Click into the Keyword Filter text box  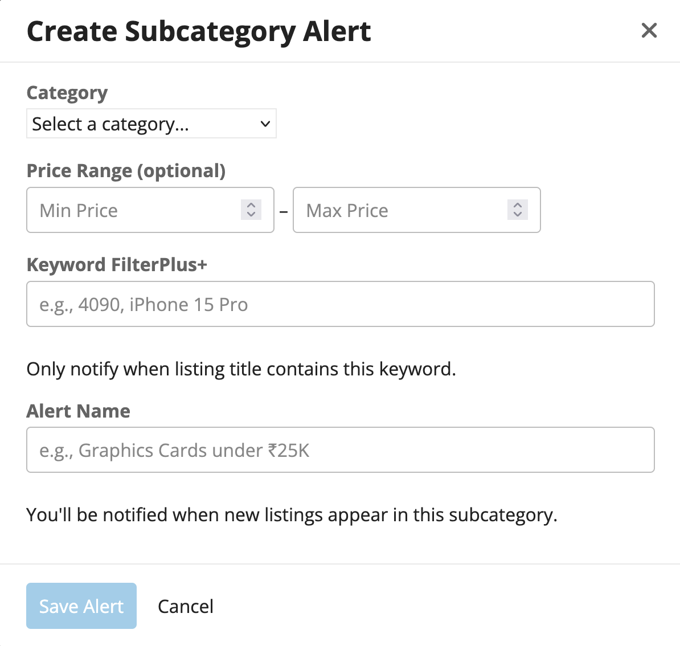pos(340,304)
